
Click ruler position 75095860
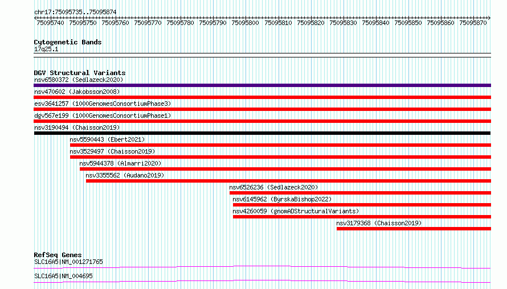(x=441, y=23)
